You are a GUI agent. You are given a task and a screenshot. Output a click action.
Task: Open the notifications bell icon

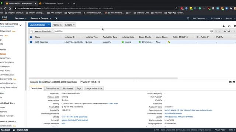188,18
